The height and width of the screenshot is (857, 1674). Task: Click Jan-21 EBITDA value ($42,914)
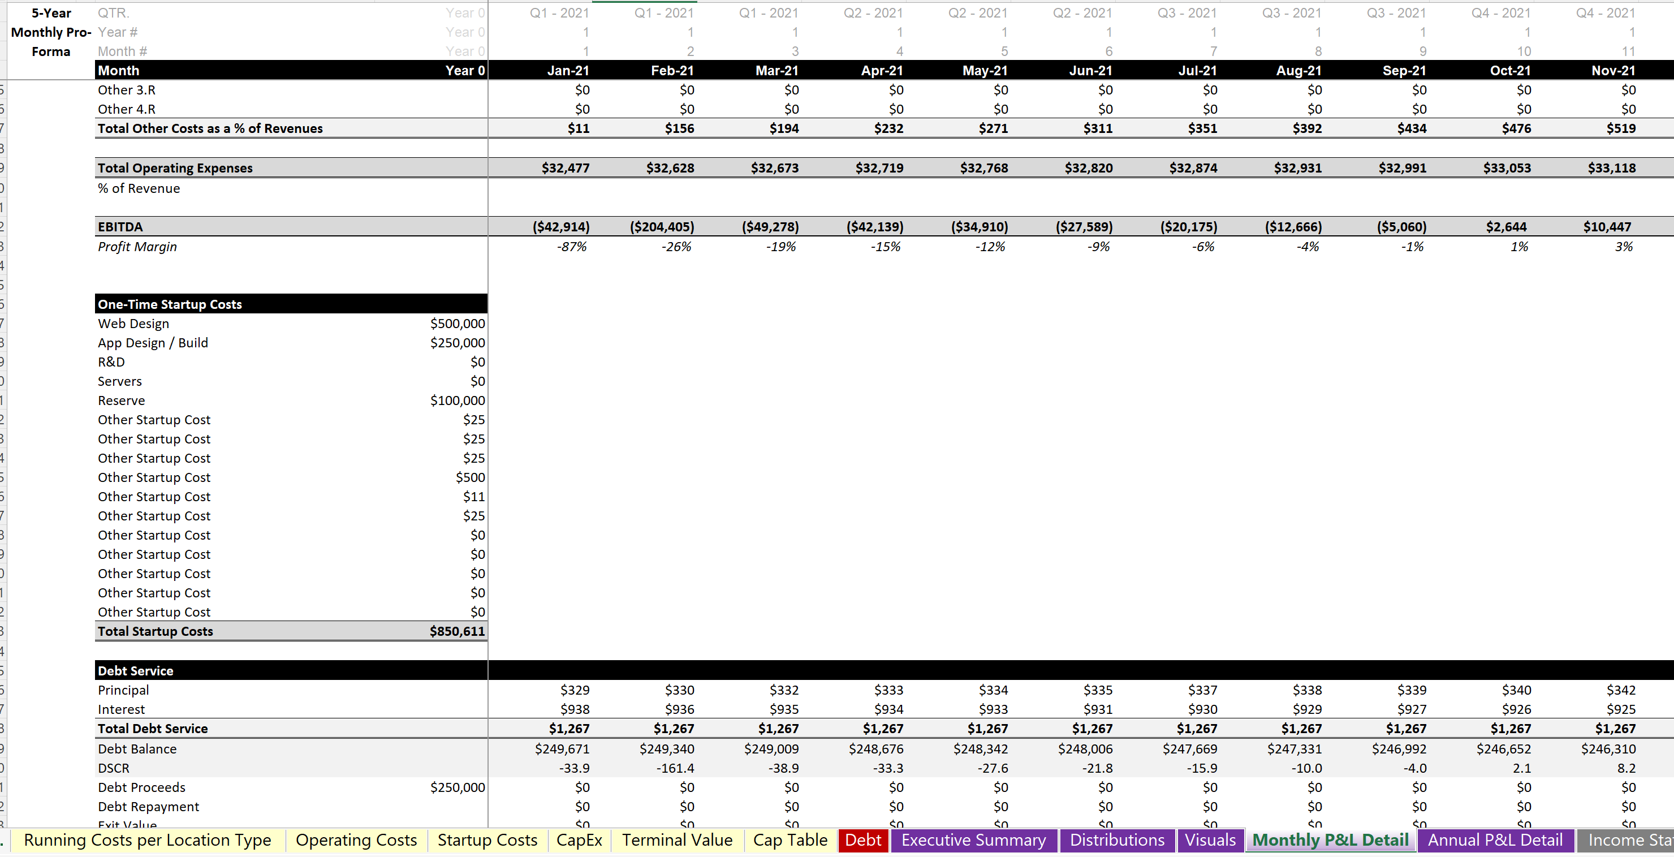561,227
